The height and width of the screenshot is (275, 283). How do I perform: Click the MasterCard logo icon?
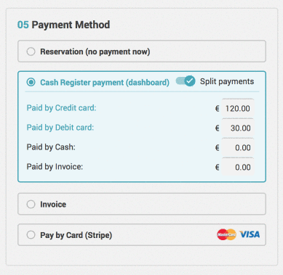(226, 234)
